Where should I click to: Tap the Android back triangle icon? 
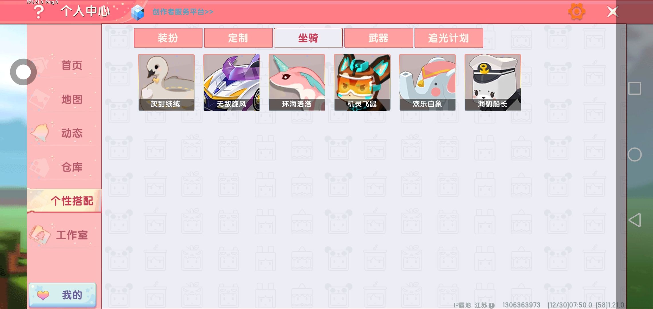634,220
